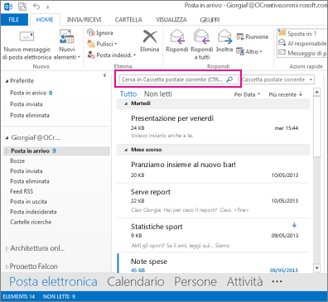
Task: Expand the Posta in arrivo folder triangle
Action: 7,151
